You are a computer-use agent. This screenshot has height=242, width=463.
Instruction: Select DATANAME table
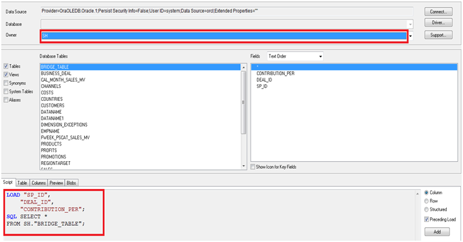141,112
